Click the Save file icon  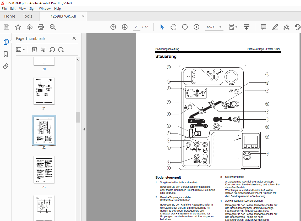(x=7, y=27)
